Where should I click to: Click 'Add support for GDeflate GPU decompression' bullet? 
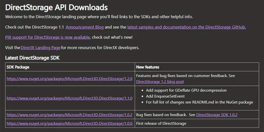click(x=186, y=90)
